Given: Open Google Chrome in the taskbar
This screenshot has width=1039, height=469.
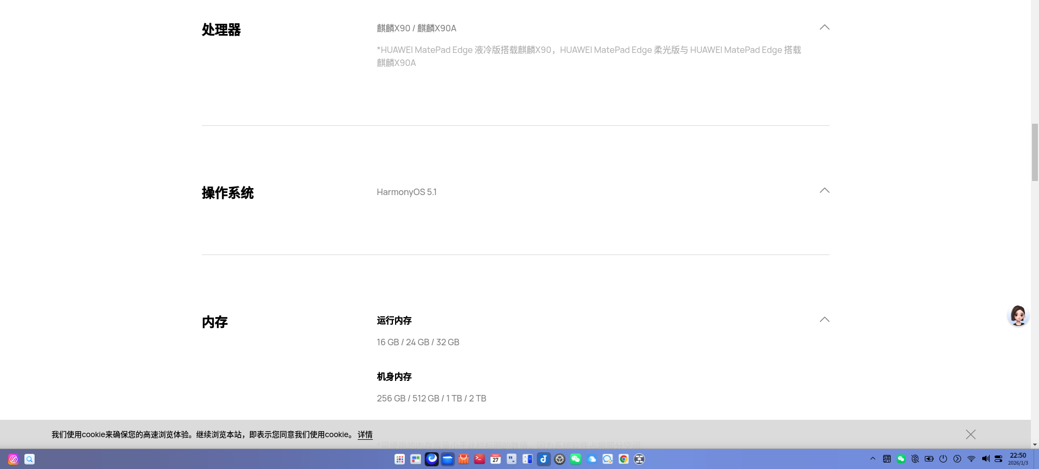Looking at the screenshot, I should point(624,459).
